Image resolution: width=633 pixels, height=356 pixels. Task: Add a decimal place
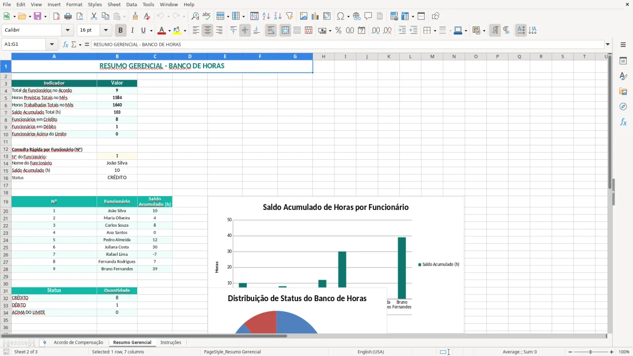(376, 31)
